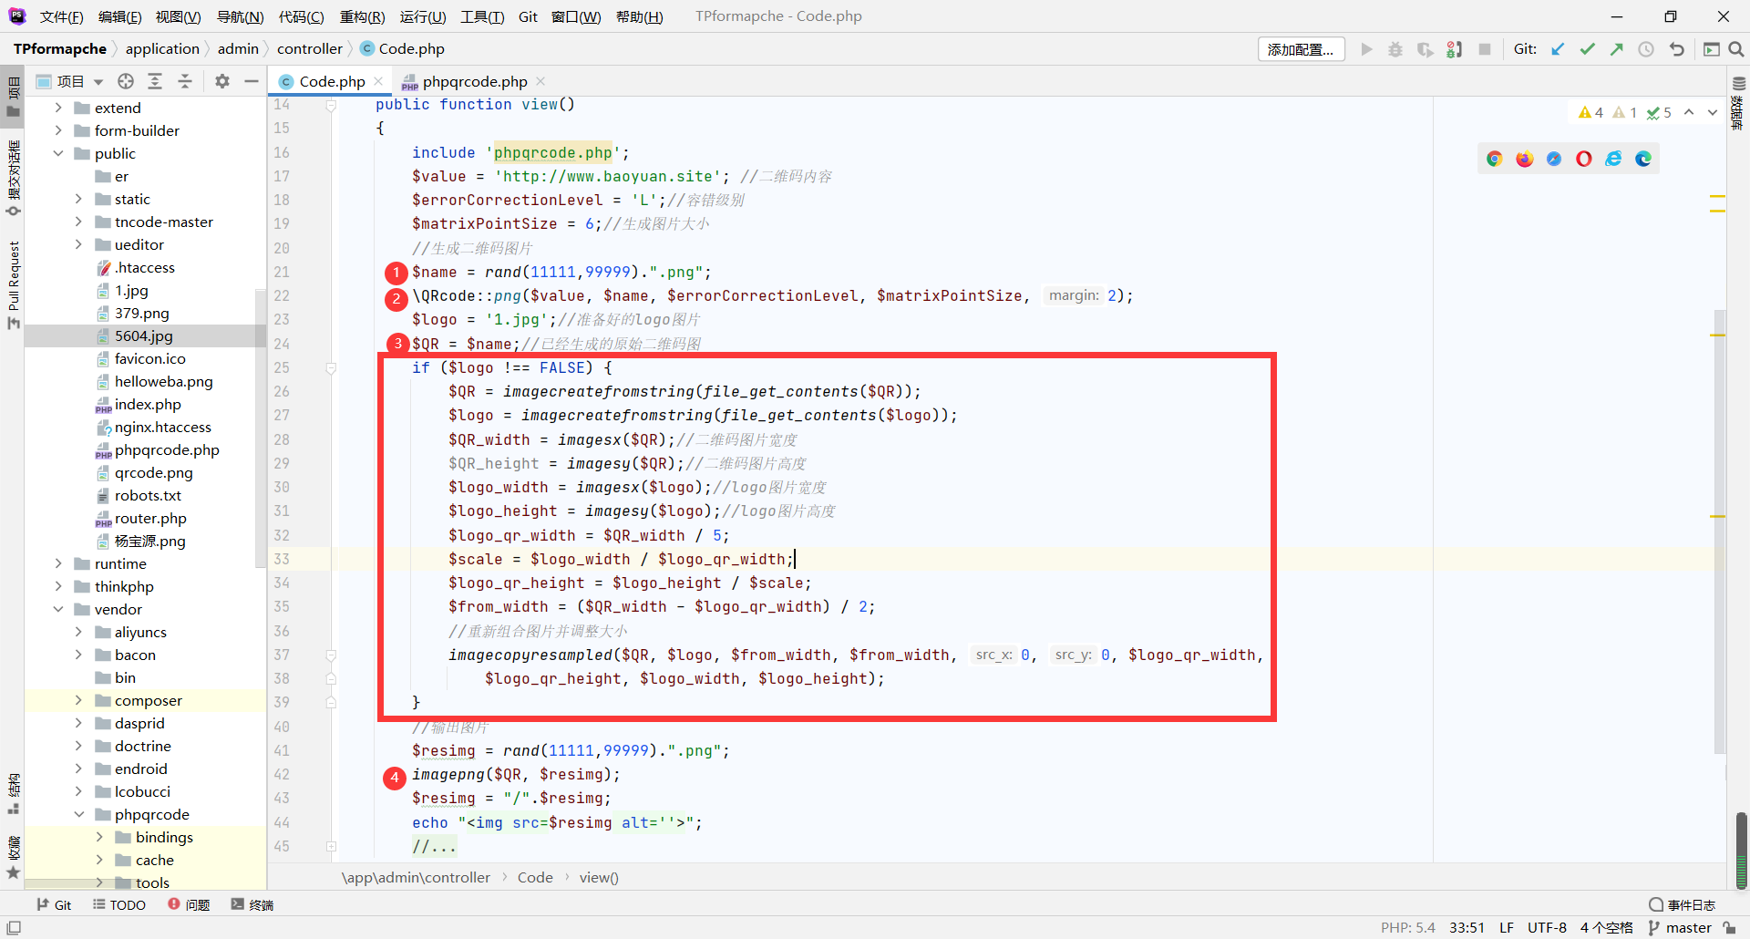Image resolution: width=1750 pixels, height=939 pixels.
Task: Open preview in Internet Explorer icon
Action: (1613, 159)
